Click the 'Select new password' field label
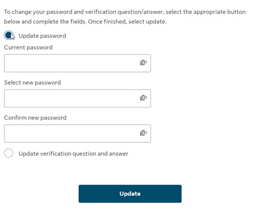The image size is (258, 211). [x=32, y=83]
